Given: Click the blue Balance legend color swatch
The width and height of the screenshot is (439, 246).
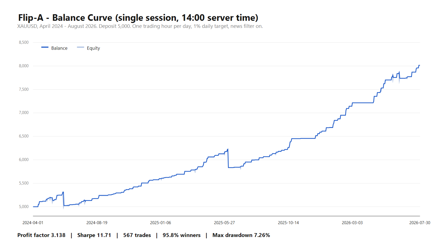Looking at the screenshot, I should (45, 47).
